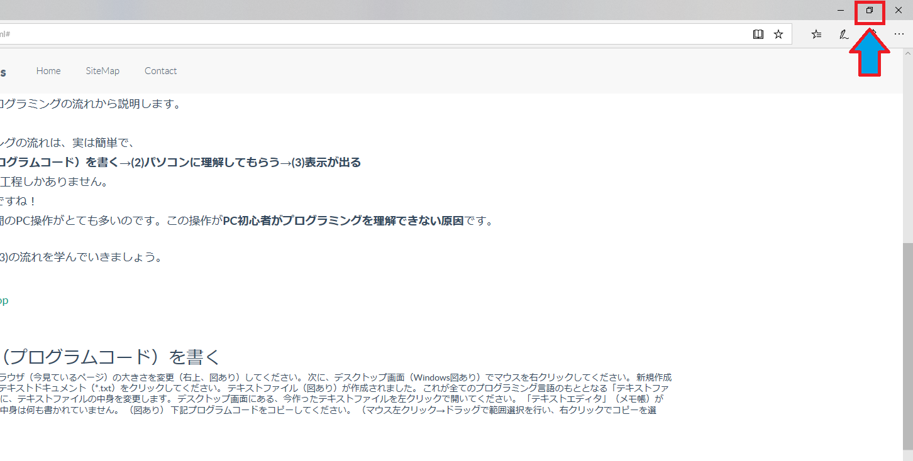Click bold text PC初心者がプログラミングを理解できない原因
This screenshot has width=913, height=461.
click(x=343, y=220)
